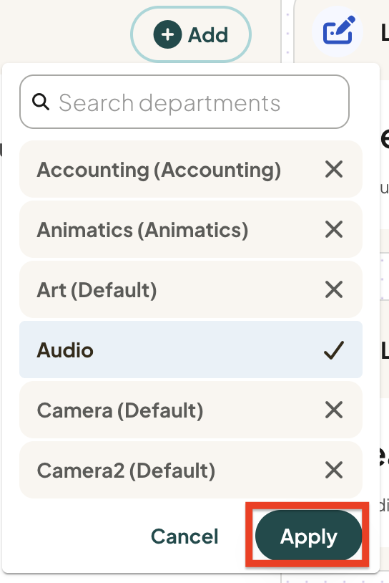Remove Accounting department with X icon
The image size is (389, 583).
coord(334,169)
